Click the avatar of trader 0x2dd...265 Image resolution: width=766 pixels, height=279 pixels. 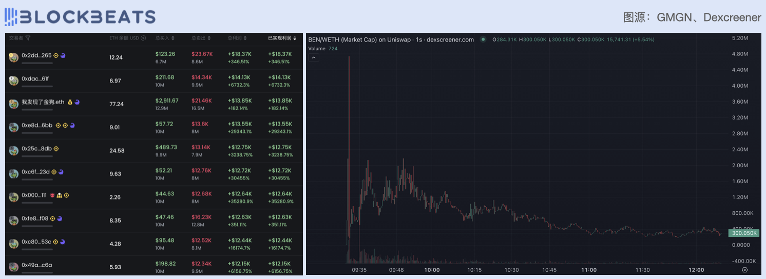pos(14,57)
